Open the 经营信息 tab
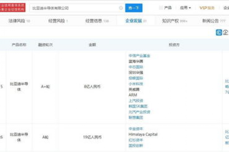Screen dimensions: 229x152 coord(97,21)
